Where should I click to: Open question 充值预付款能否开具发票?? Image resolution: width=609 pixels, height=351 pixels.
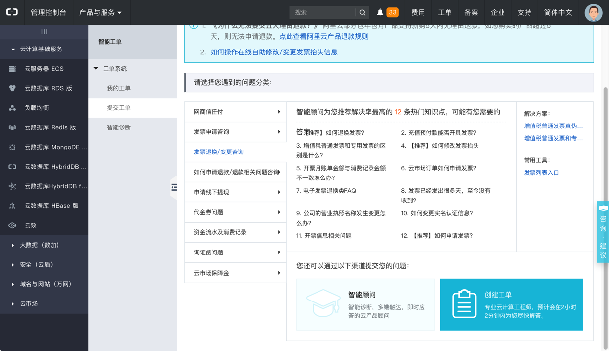click(x=439, y=133)
